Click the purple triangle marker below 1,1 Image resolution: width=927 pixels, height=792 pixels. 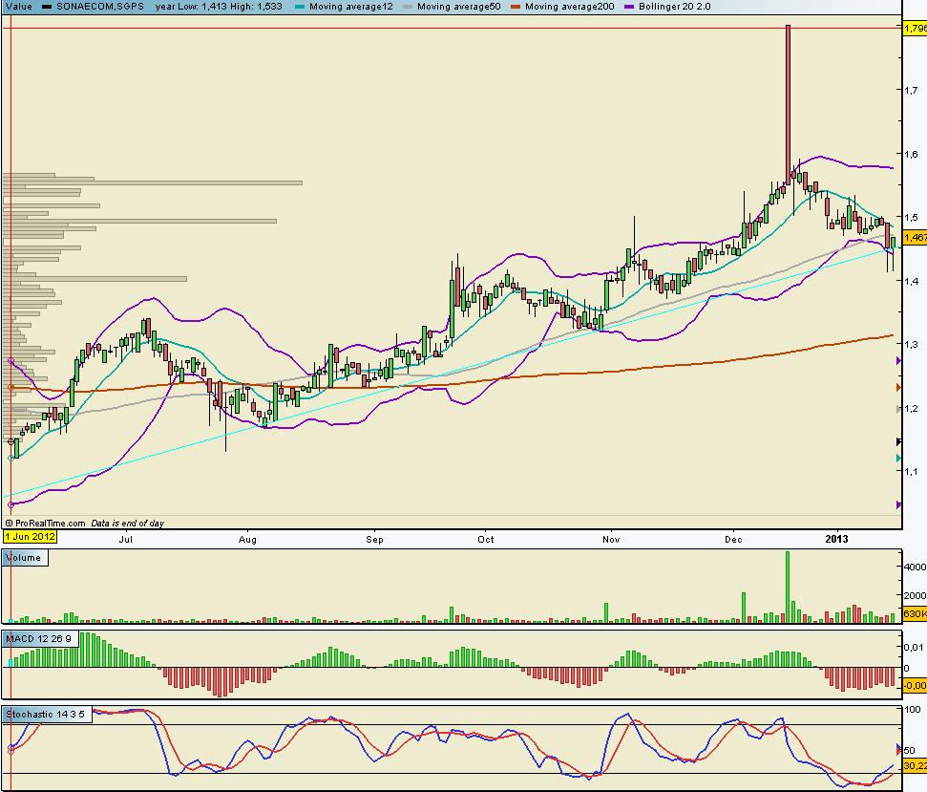898,504
